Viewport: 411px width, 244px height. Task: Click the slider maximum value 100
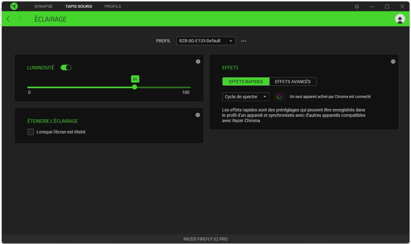coord(185,92)
